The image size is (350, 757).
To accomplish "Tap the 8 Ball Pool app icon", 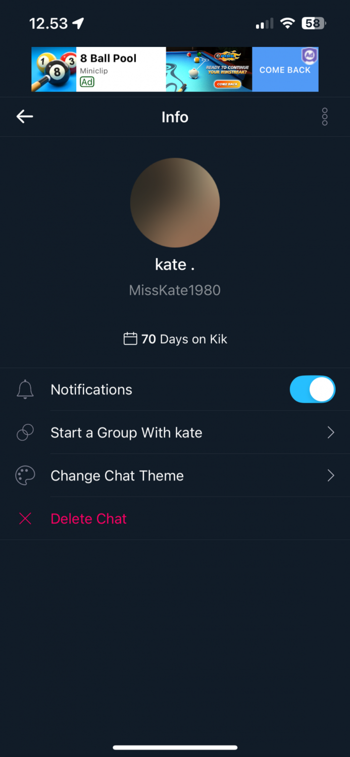I will [54, 69].
